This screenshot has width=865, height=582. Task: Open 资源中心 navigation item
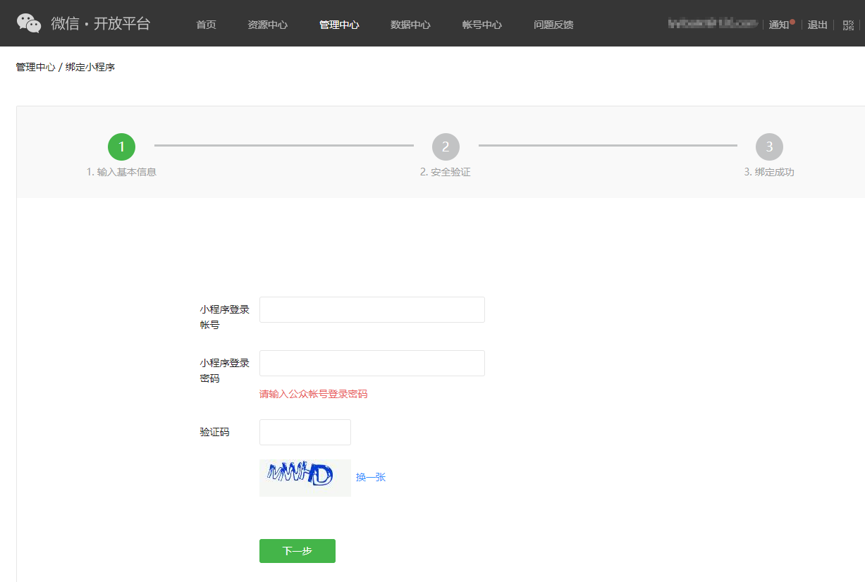267,25
